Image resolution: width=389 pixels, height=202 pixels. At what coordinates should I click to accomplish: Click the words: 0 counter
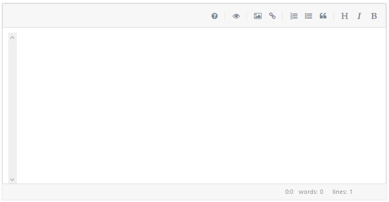[311, 192]
